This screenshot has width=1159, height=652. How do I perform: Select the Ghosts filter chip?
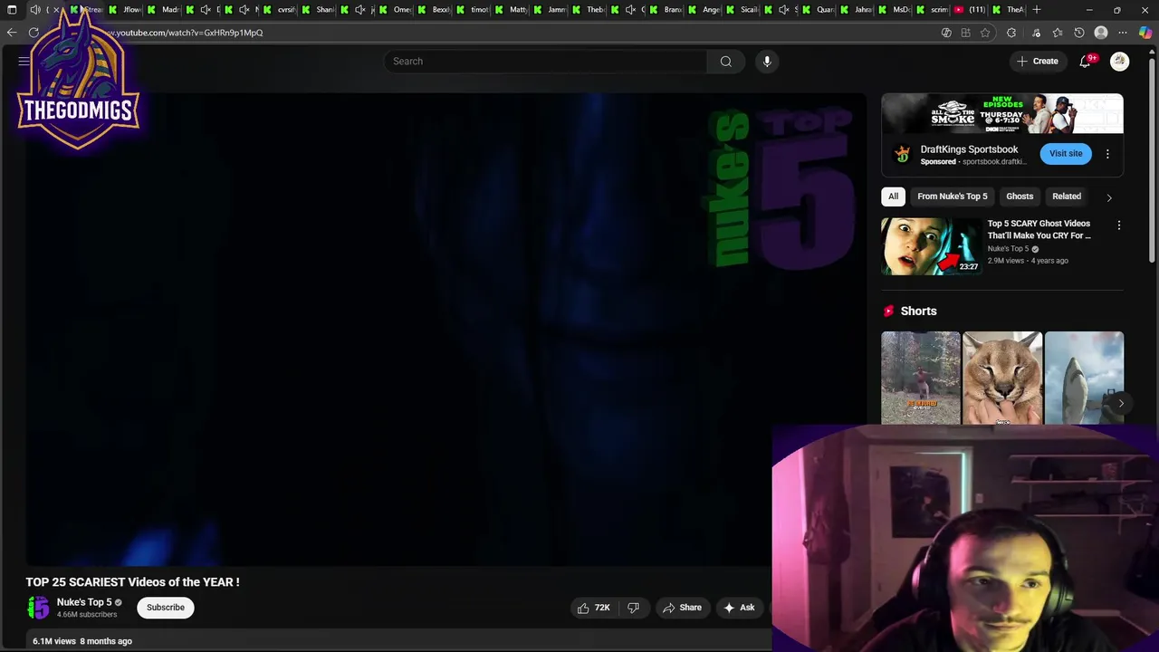(x=1020, y=197)
